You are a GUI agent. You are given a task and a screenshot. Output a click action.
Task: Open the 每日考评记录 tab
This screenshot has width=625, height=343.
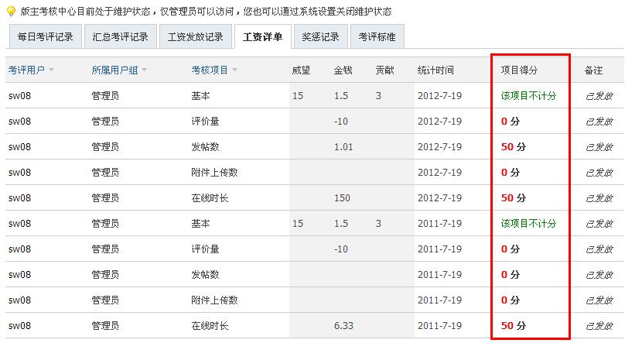click(46, 36)
